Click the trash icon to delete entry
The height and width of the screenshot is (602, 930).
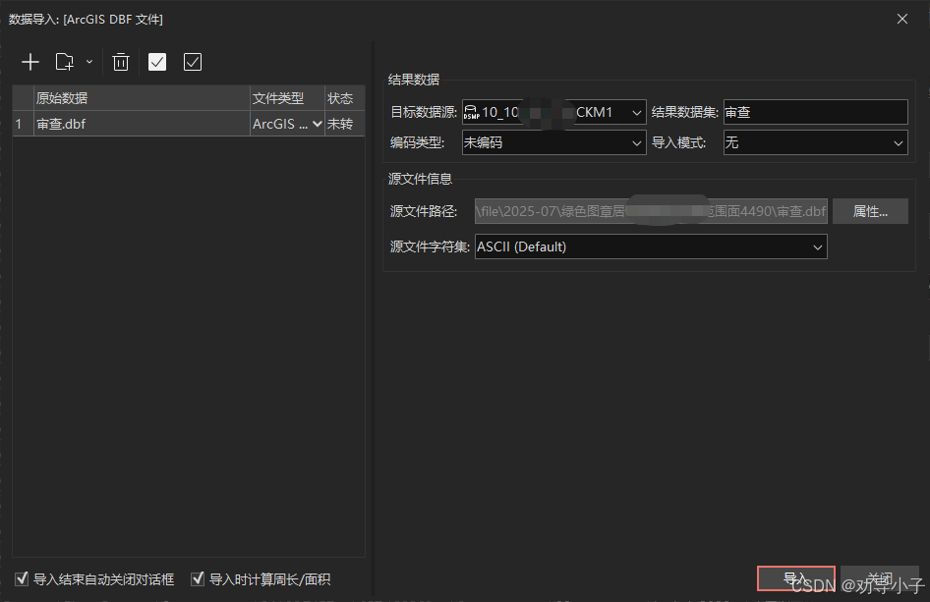[x=120, y=62]
